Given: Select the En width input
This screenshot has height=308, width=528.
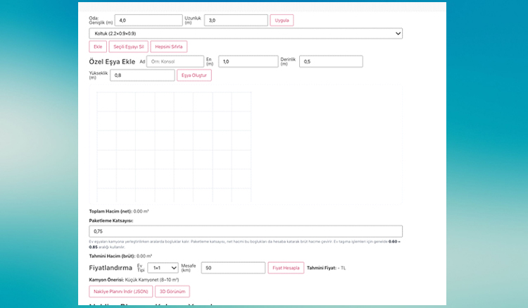Looking at the screenshot, I should 248,61.
